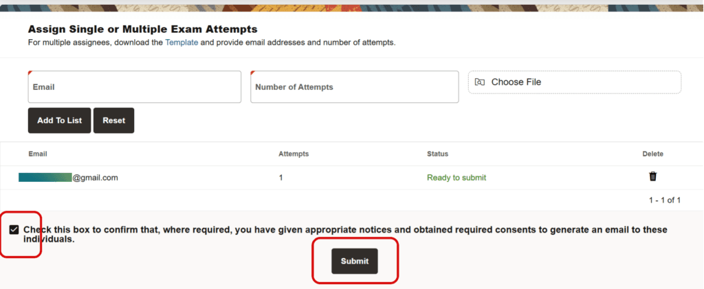Click the Choose File upload box
704x289 pixels.
[574, 82]
